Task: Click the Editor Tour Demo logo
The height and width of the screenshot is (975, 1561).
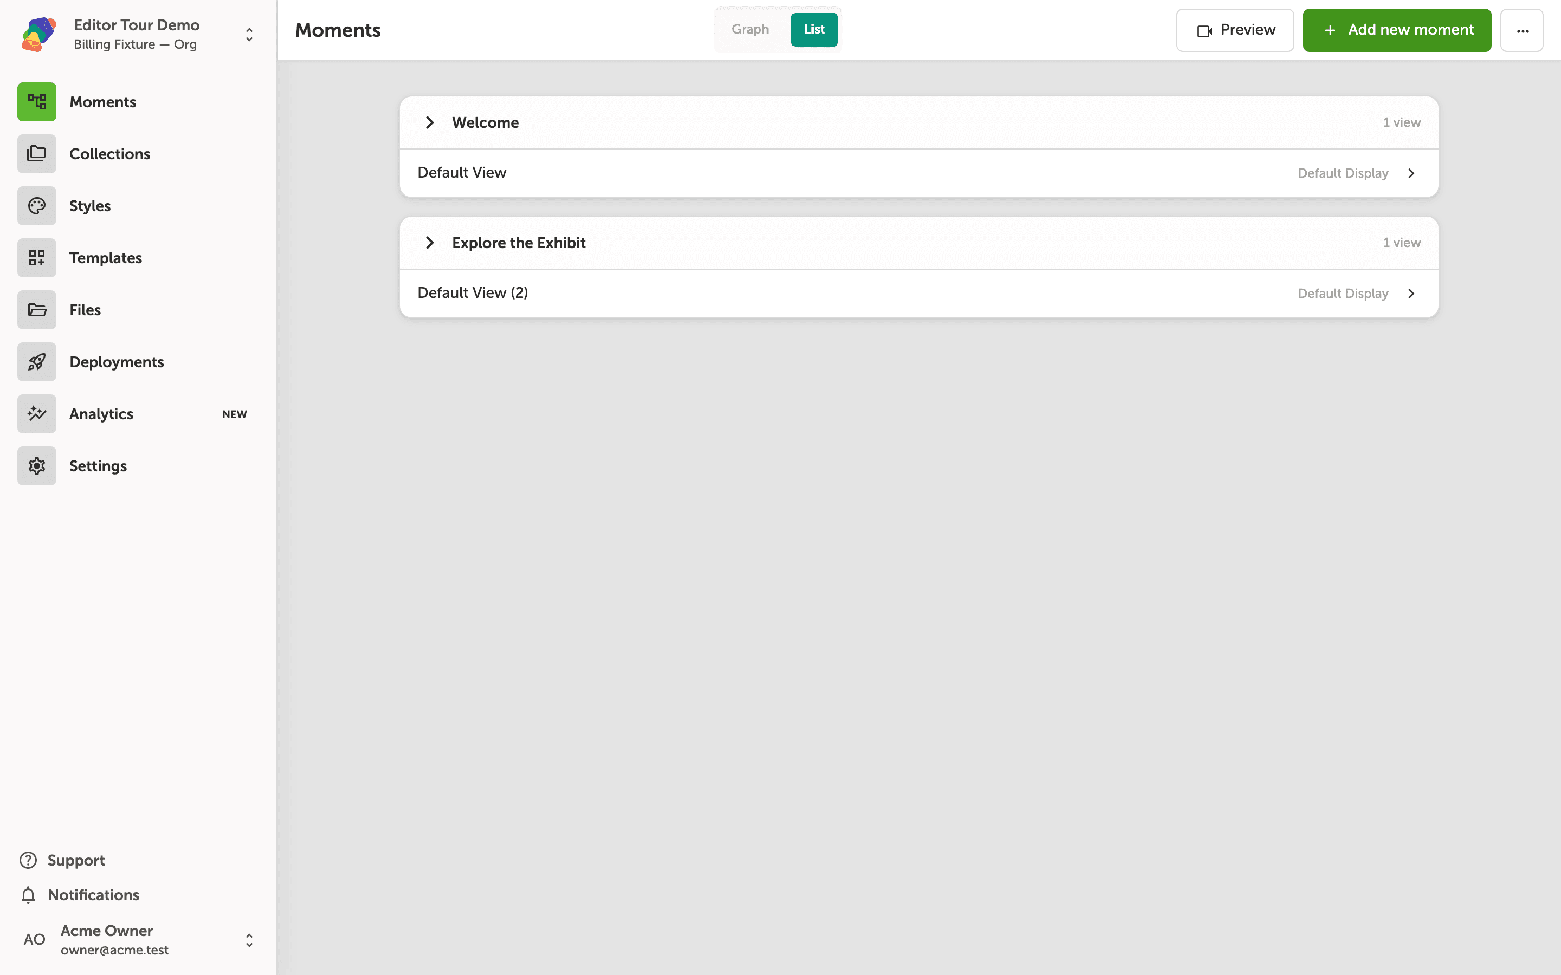Action: coord(38,34)
